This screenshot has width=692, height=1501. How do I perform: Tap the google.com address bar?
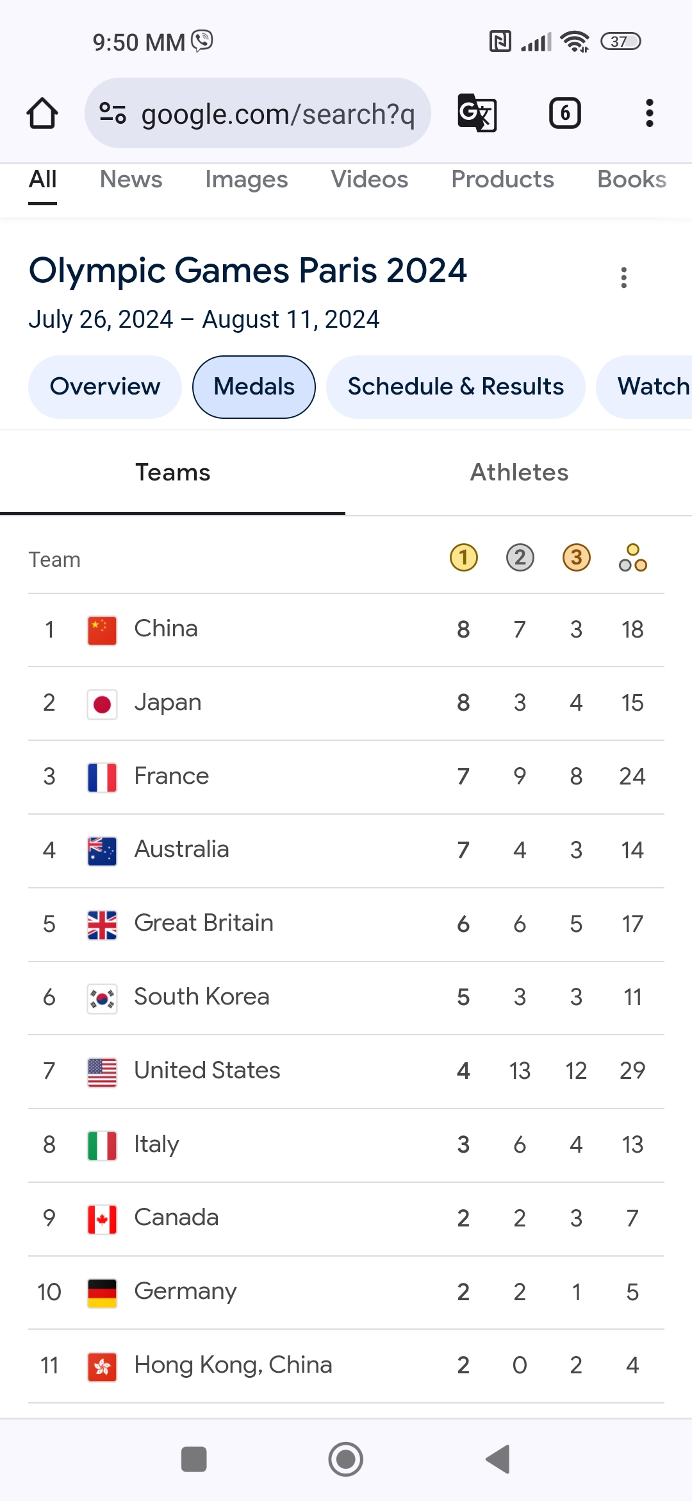point(277,114)
